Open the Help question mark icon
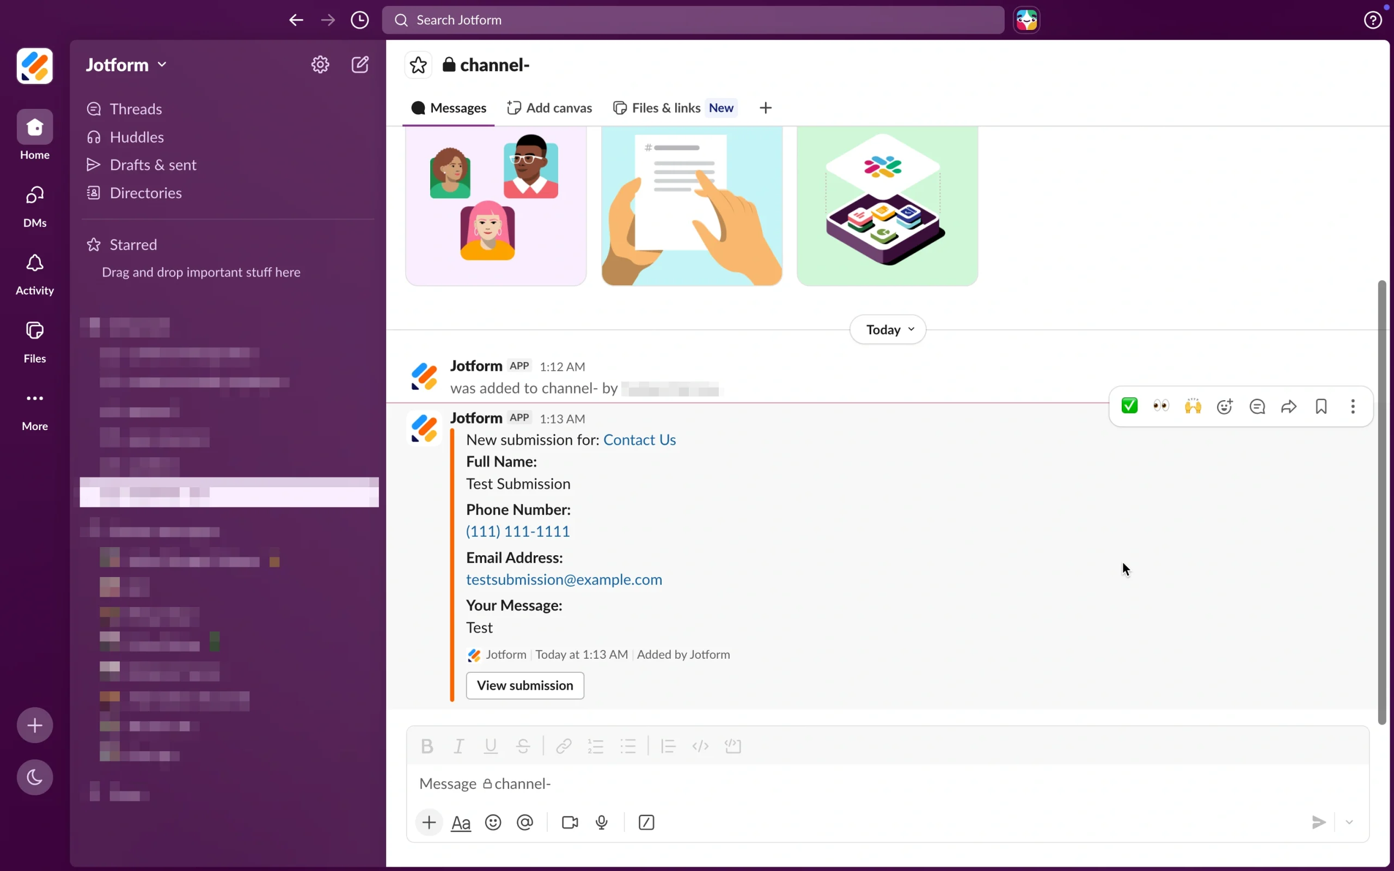This screenshot has height=871, width=1394. (x=1373, y=20)
